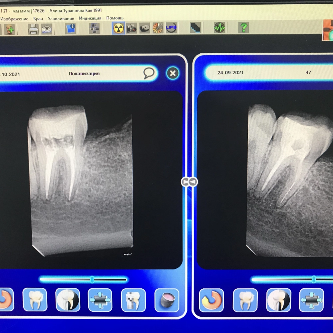Click the blue information window icon
This screenshot has height=333, width=333.
(x=70, y=29)
